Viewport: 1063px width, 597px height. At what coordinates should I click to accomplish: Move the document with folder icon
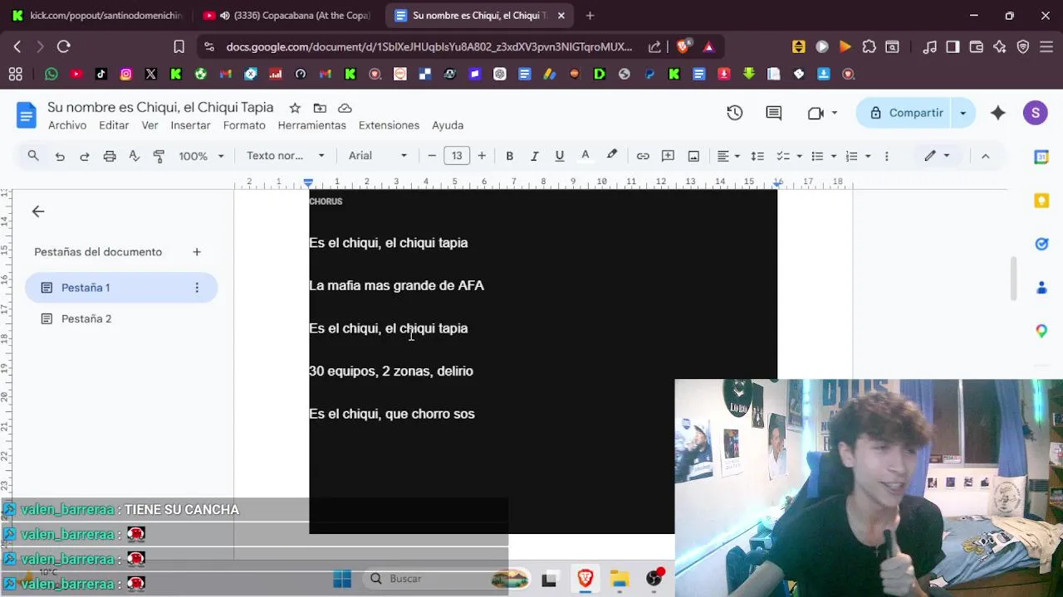(x=320, y=108)
